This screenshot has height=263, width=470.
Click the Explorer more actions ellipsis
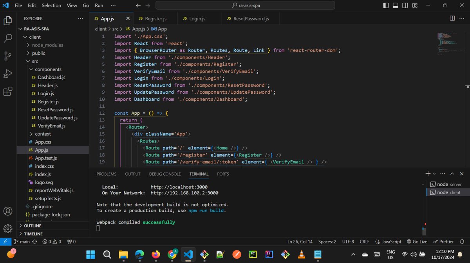tap(80, 18)
